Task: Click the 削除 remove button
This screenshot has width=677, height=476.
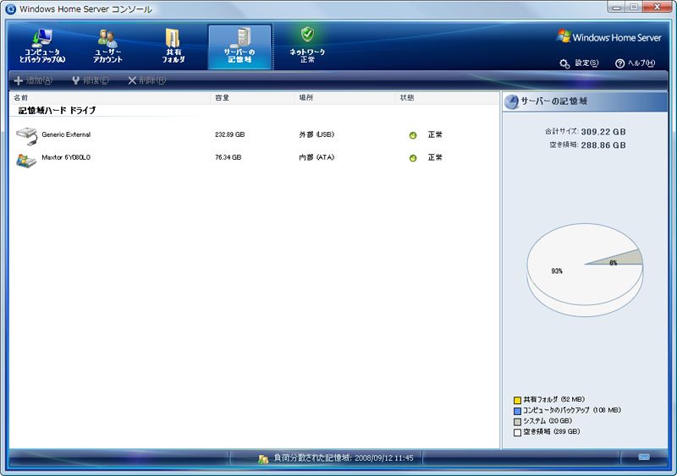Action: 146,80
